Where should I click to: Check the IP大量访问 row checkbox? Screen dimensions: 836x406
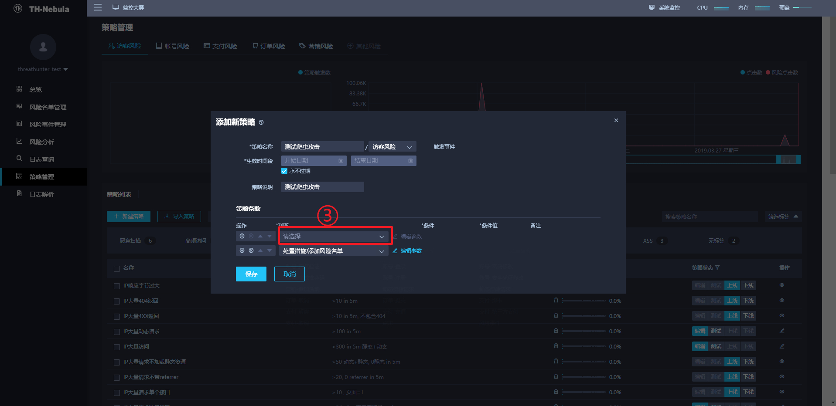click(x=116, y=347)
